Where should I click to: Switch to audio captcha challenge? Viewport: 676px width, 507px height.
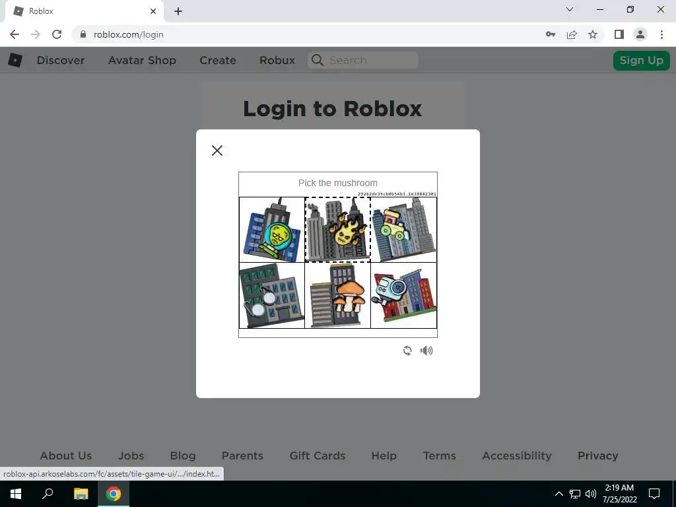[426, 351]
